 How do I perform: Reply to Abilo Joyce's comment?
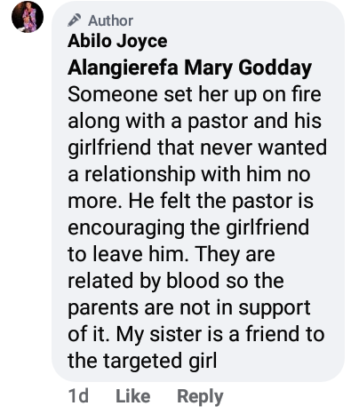pyautogui.click(x=200, y=397)
